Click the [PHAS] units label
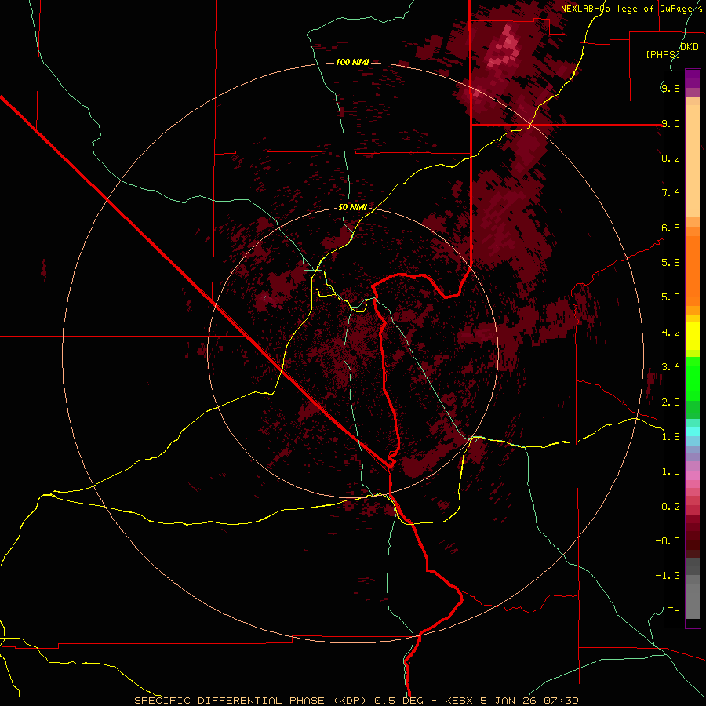The height and width of the screenshot is (706, 706). coord(663,54)
